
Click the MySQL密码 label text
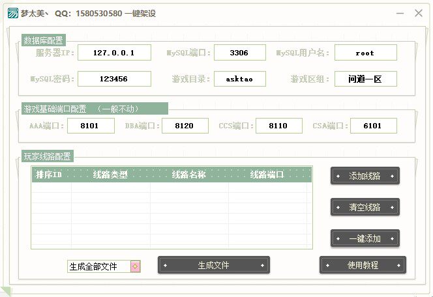[x=52, y=79]
